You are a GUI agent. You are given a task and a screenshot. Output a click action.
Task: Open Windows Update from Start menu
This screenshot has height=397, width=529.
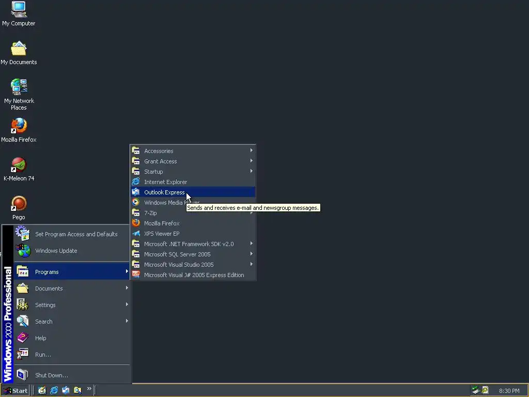[x=71, y=251]
